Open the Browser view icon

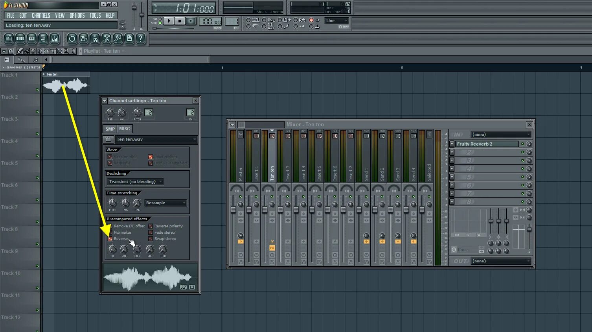tap(43, 39)
